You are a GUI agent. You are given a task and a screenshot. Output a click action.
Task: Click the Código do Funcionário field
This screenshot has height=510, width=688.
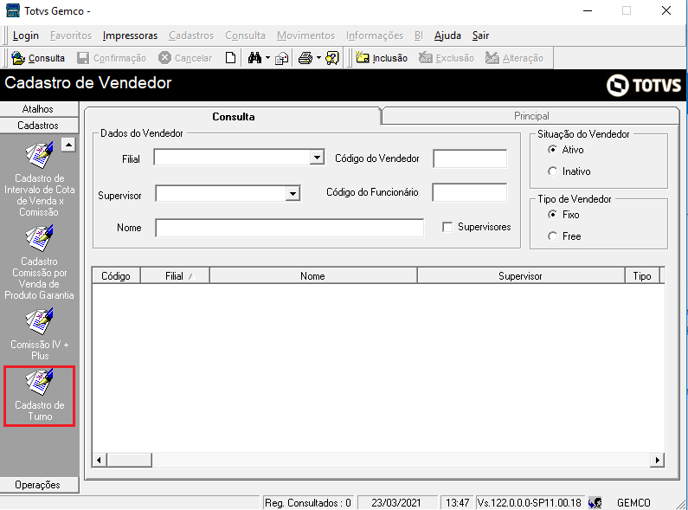(470, 193)
